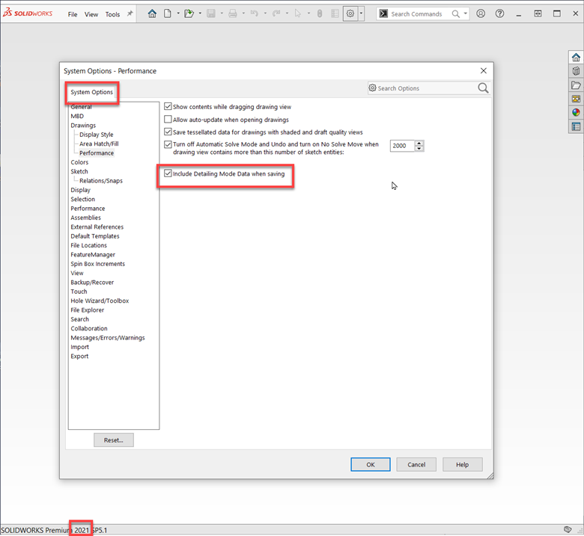584x536 pixels.
Task: Click the Cancel button
Action: [416, 464]
